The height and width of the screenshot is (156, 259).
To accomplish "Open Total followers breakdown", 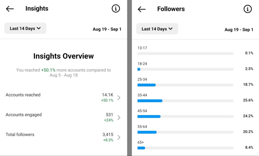I will coord(20,135).
